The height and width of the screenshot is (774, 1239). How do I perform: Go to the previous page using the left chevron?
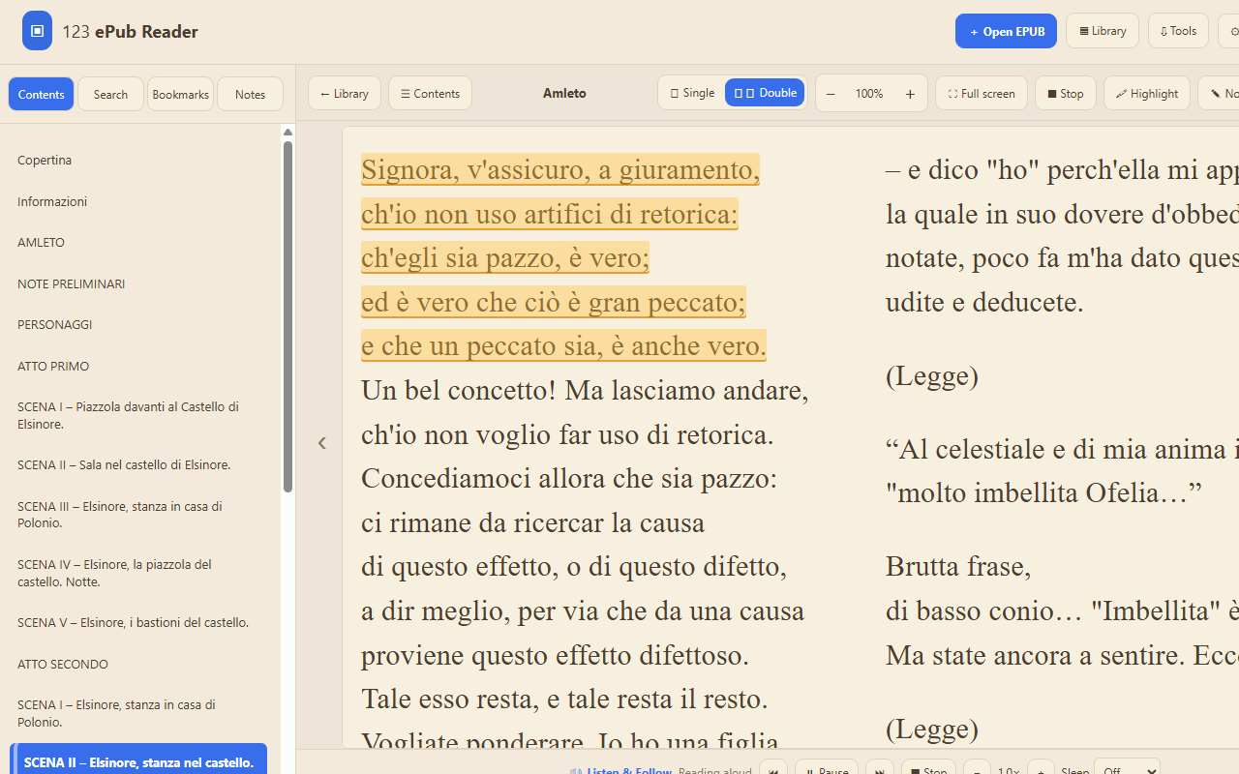click(x=322, y=443)
